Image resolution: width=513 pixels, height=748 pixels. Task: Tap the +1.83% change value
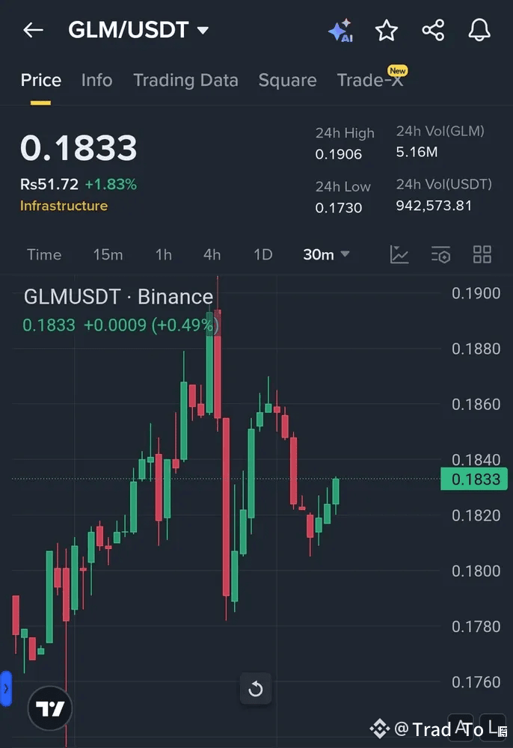[111, 184]
